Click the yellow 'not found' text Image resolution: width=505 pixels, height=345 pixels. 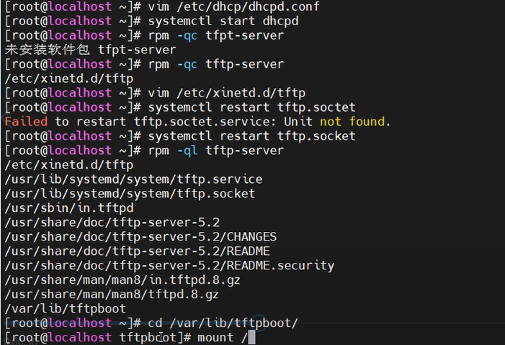click(352, 122)
